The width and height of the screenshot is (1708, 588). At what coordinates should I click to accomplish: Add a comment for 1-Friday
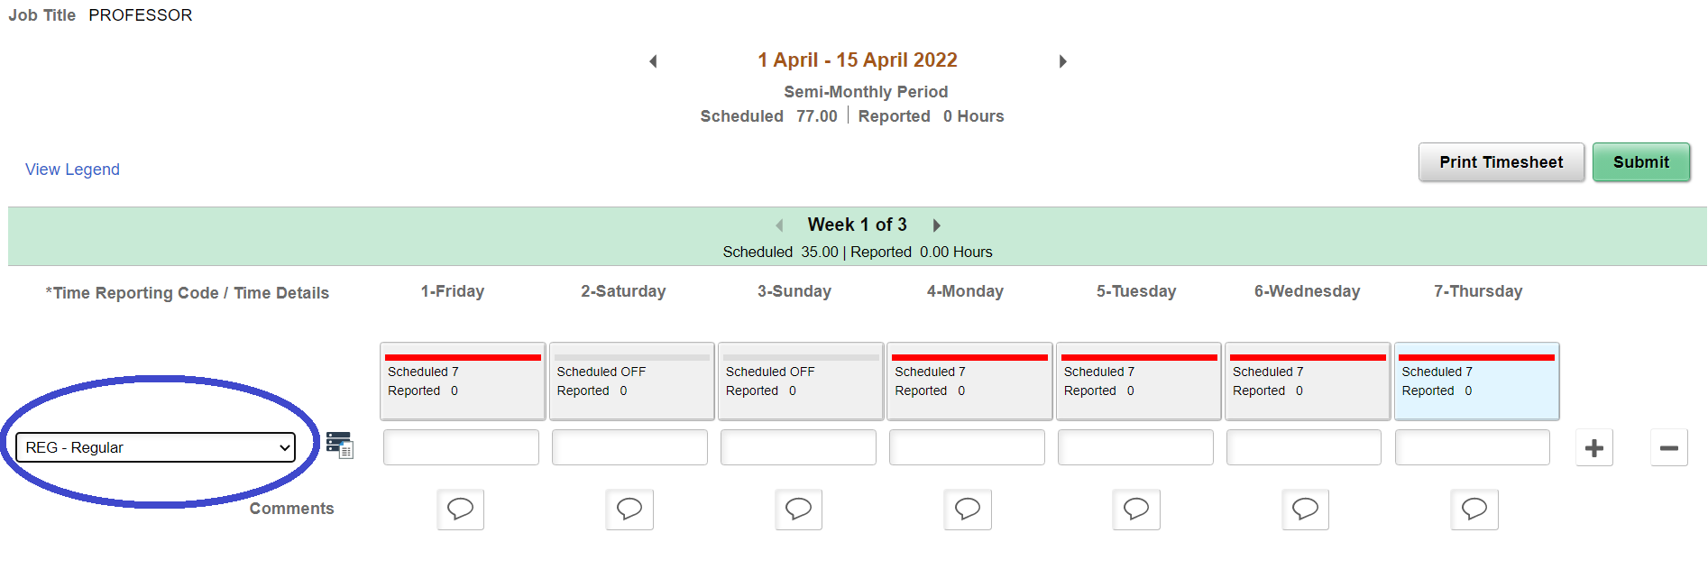point(460,510)
